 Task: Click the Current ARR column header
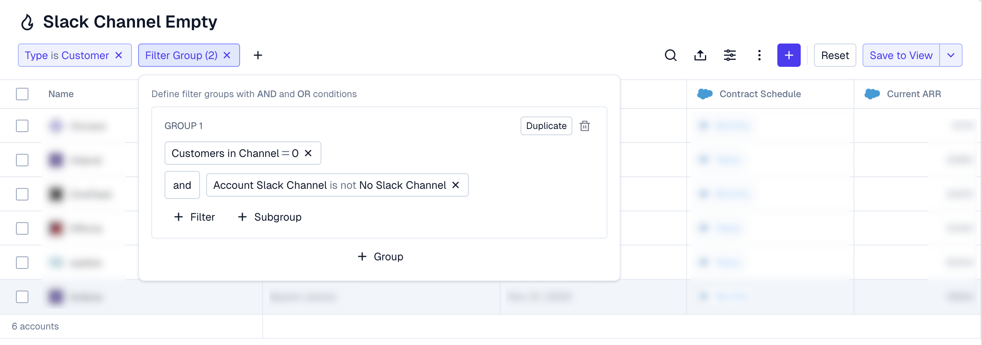tap(914, 94)
